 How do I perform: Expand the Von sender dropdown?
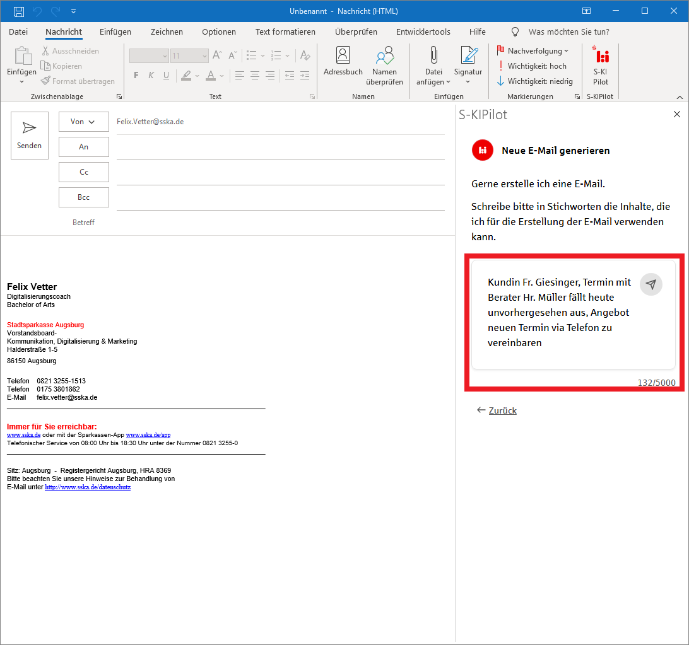pyautogui.click(x=83, y=122)
